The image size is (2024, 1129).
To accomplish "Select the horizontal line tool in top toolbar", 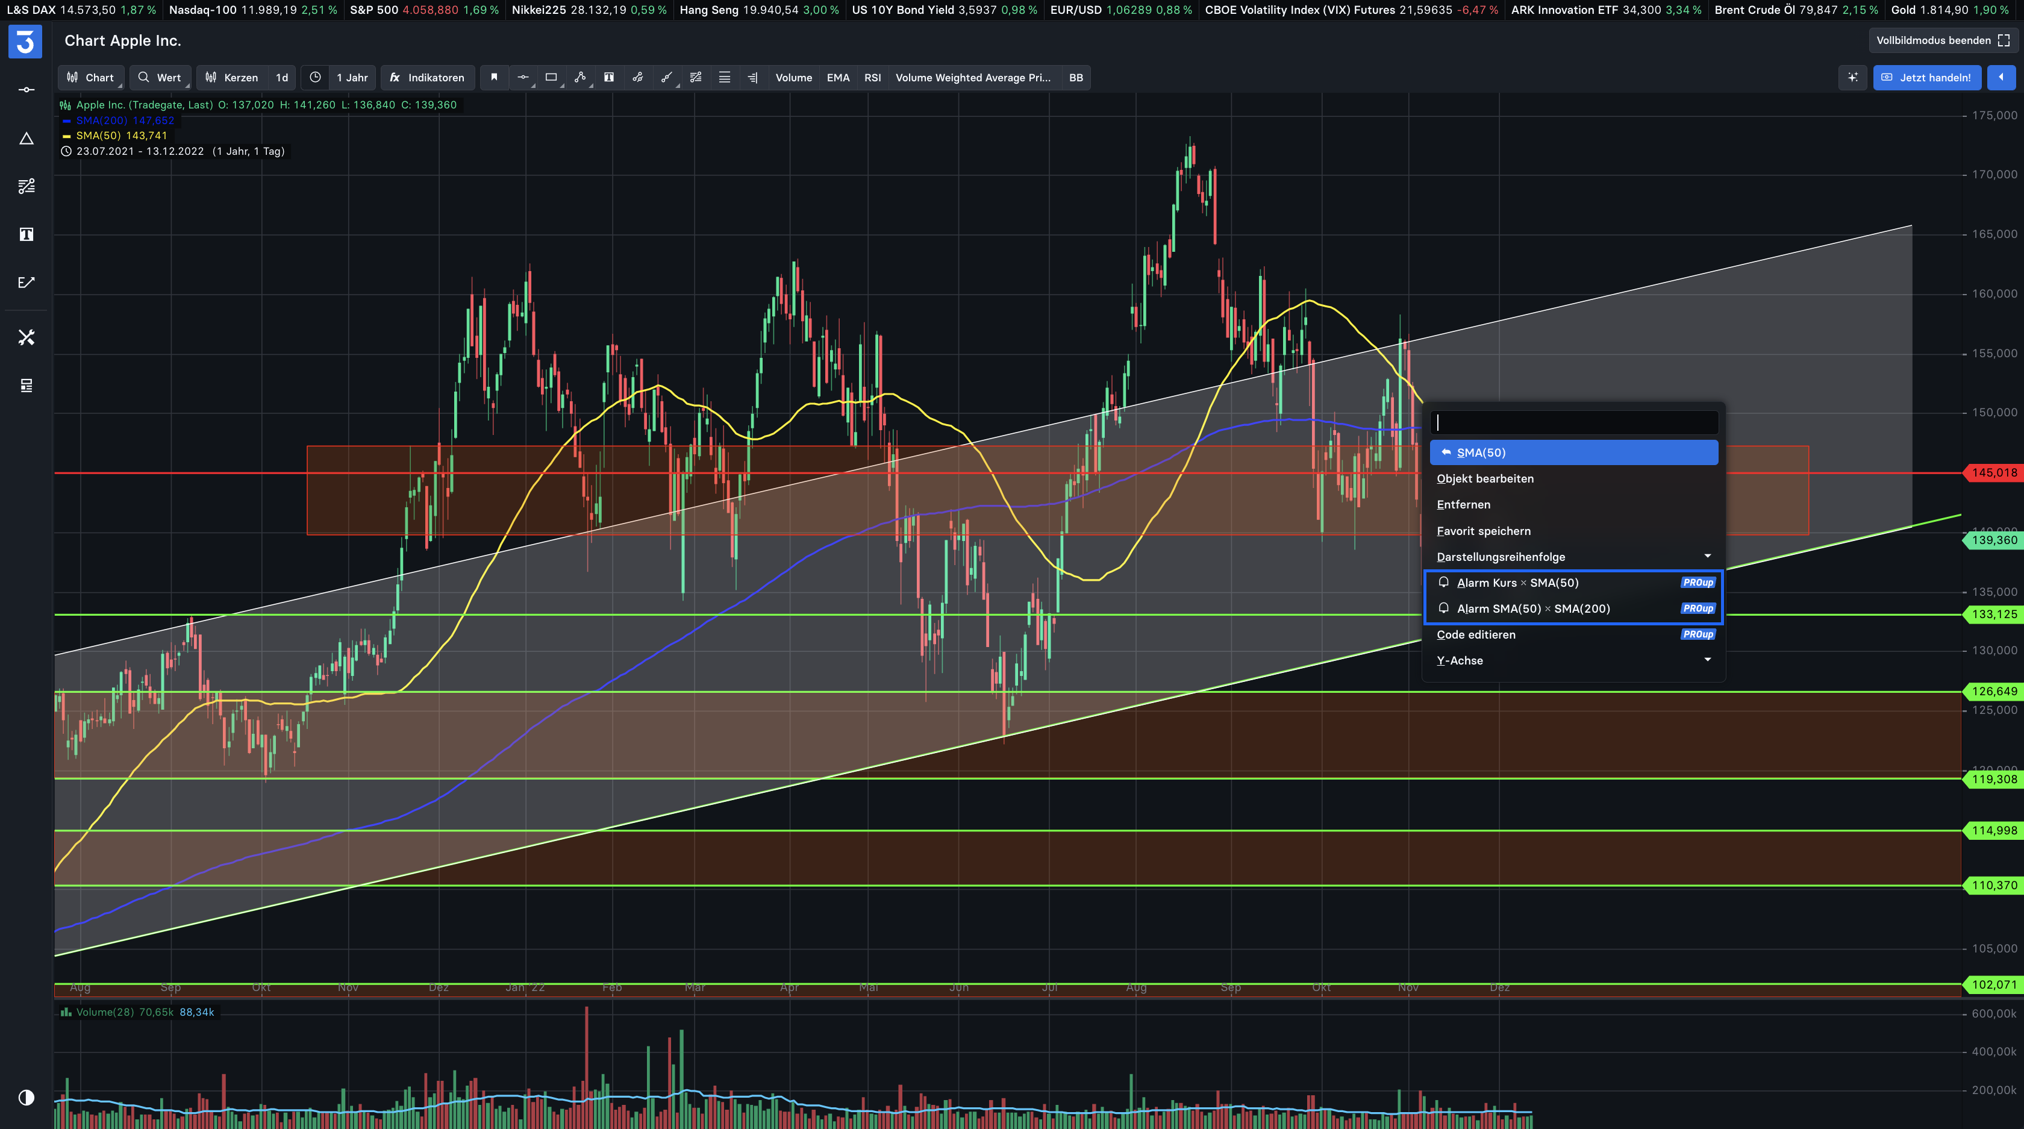I will pos(523,77).
